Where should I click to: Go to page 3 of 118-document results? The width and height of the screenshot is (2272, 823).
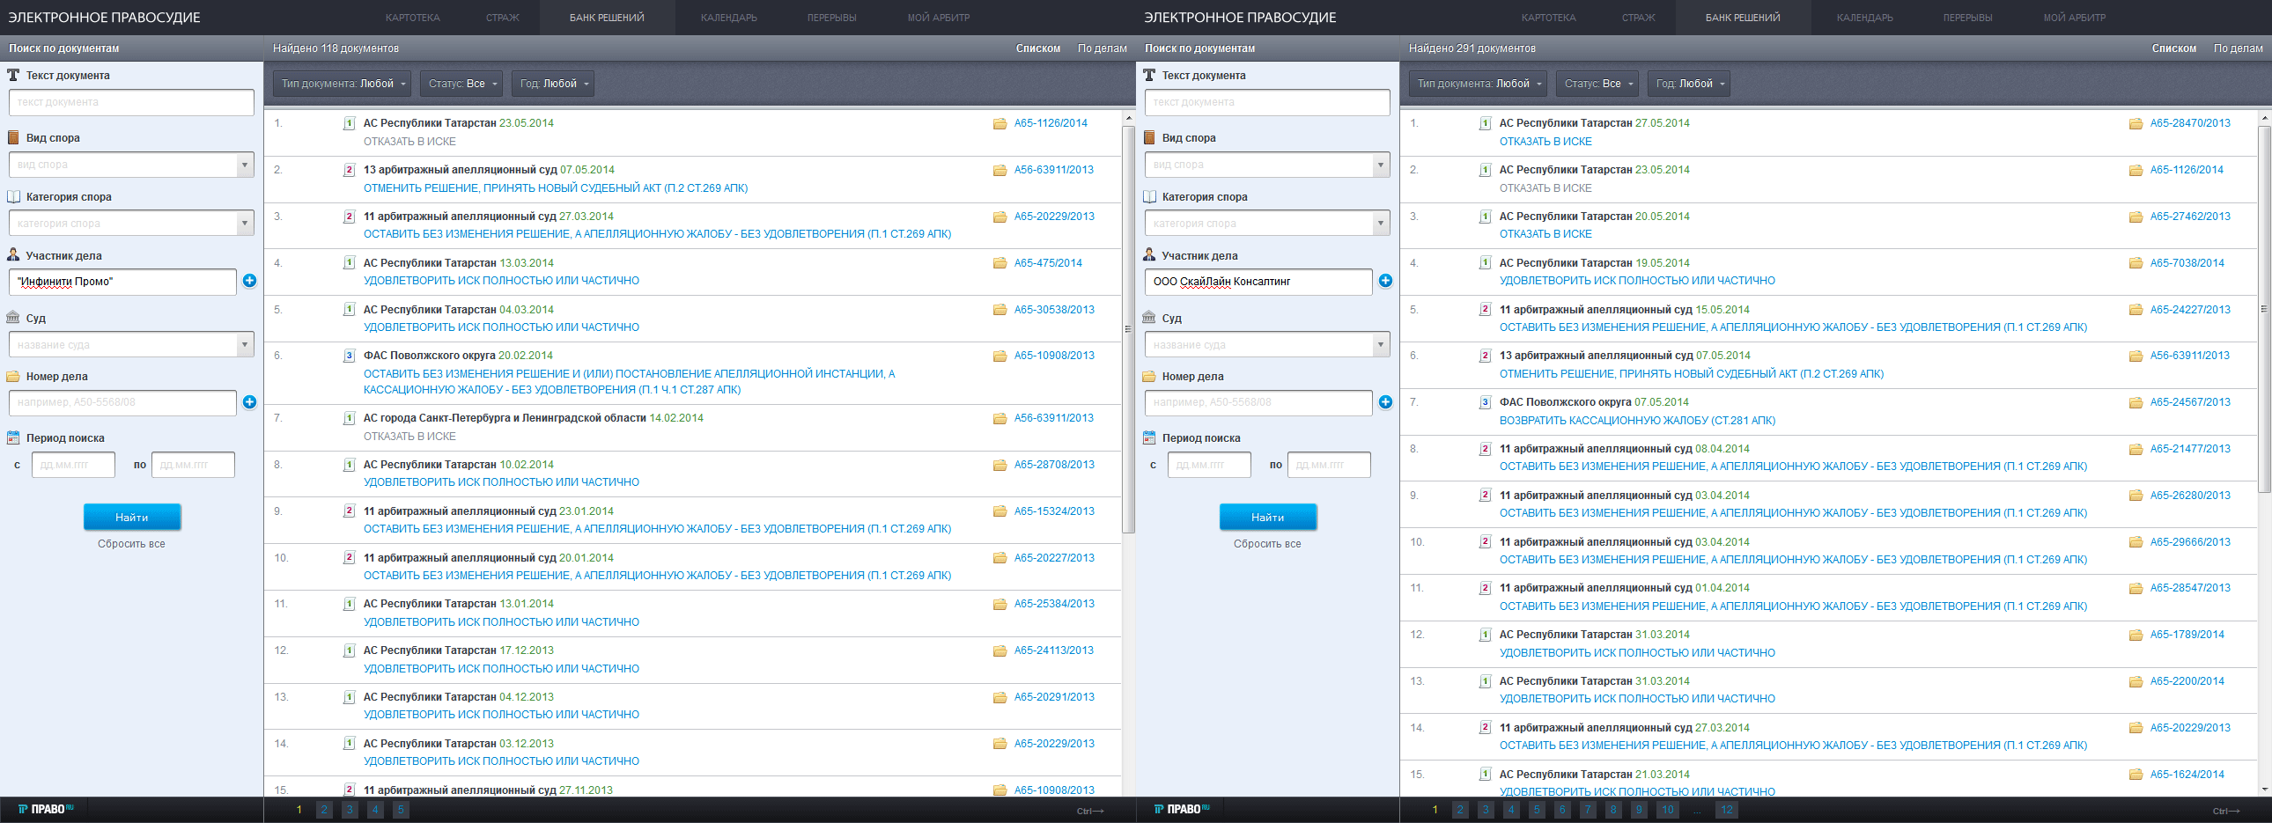(350, 810)
